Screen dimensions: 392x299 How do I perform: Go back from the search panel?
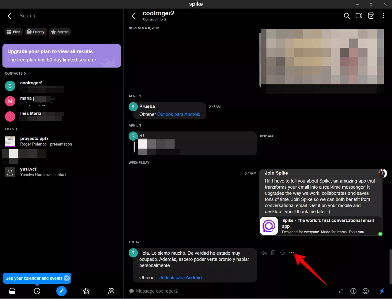tap(9, 16)
